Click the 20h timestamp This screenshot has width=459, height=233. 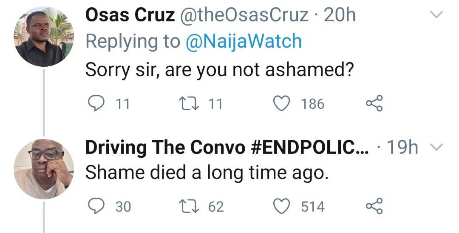click(339, 15)
